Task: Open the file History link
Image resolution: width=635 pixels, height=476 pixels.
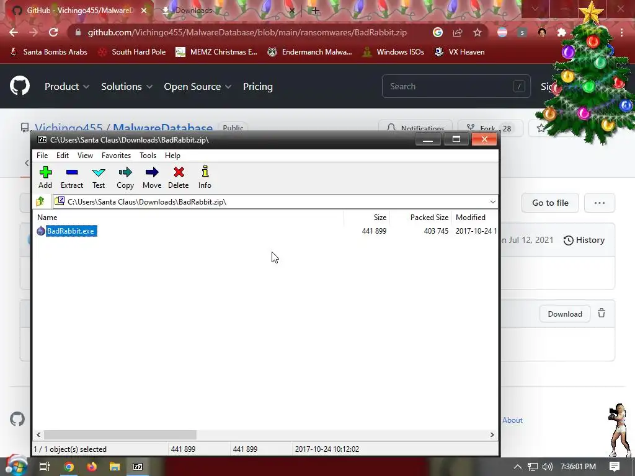Action: tap(584, 240)
